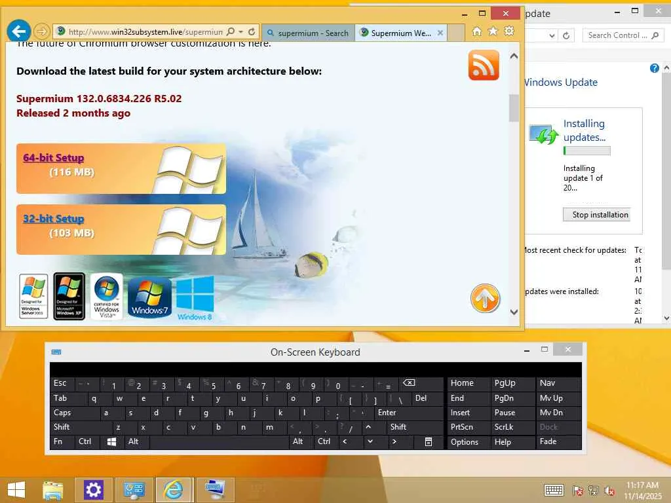Expand the Control Panel address dropdown
The image size is (671, 503).
click(552, 35)
